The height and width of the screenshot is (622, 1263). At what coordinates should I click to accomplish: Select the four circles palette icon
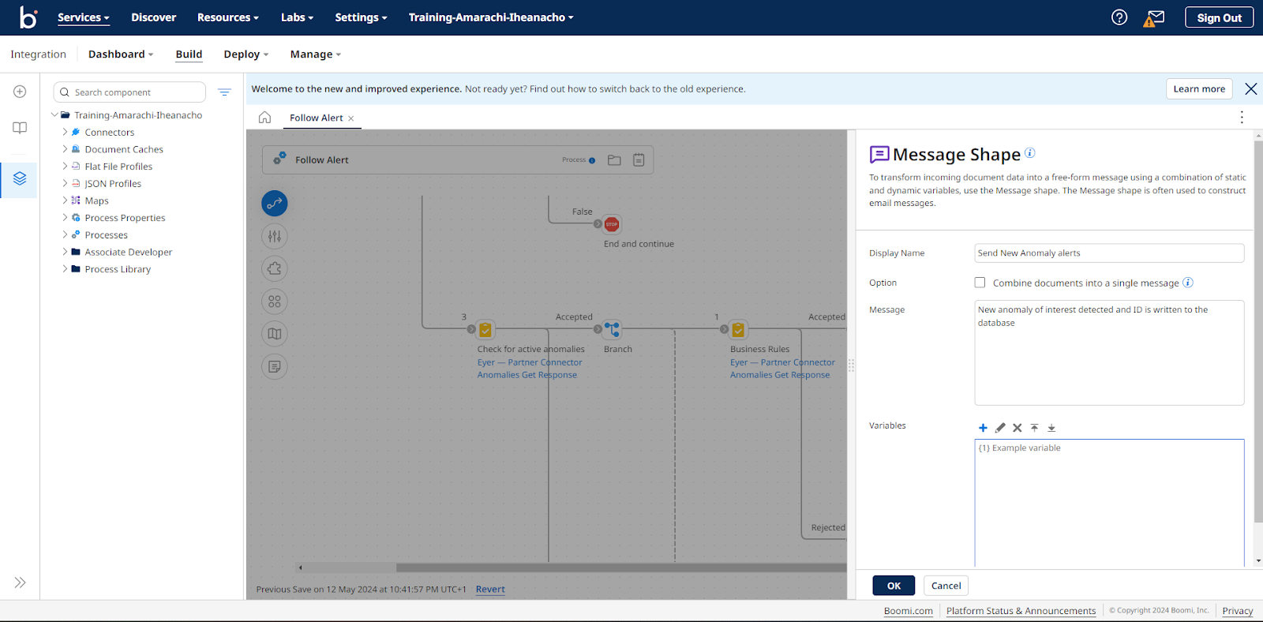[275, 302]
